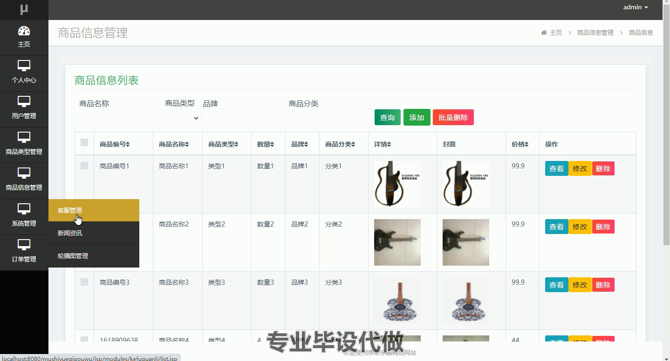Click the 封面 guitar image of 商品名称1
Viewport: 670px width, 361px height.
click(466, 184)
